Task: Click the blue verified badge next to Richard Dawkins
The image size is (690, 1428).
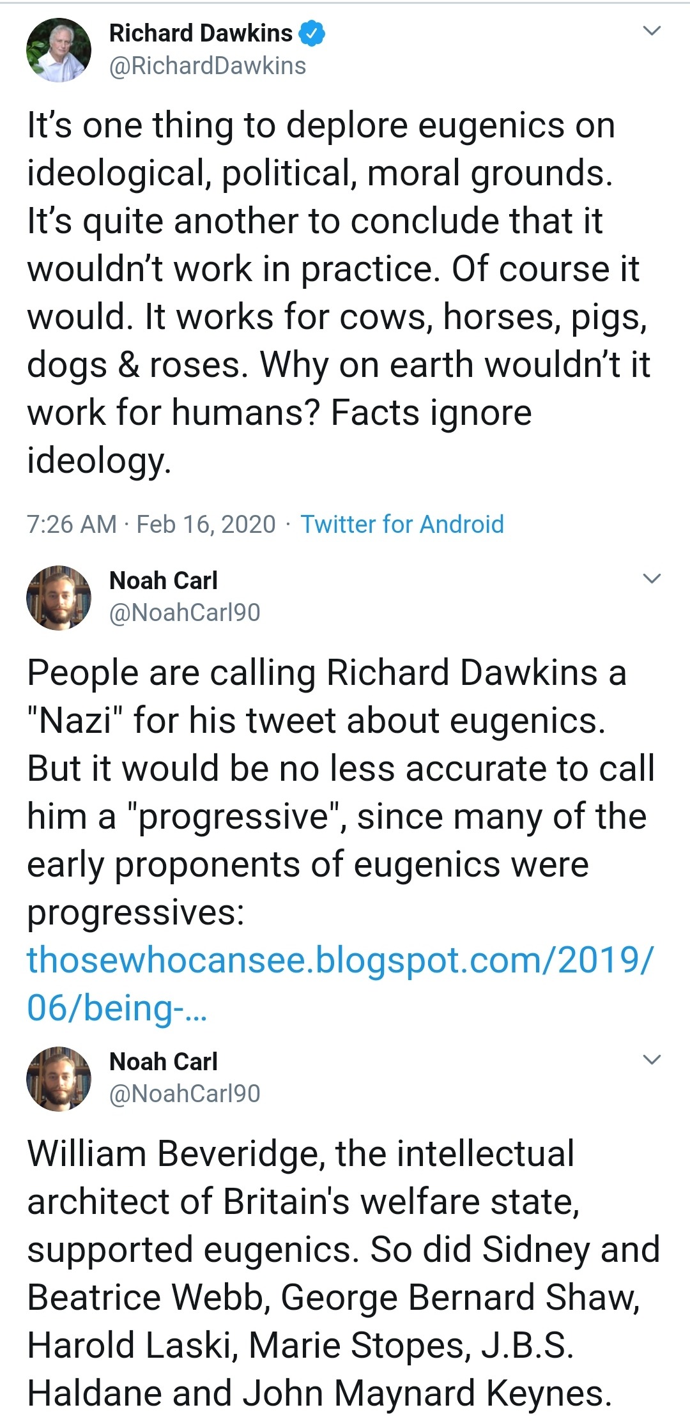Action: 312,33
